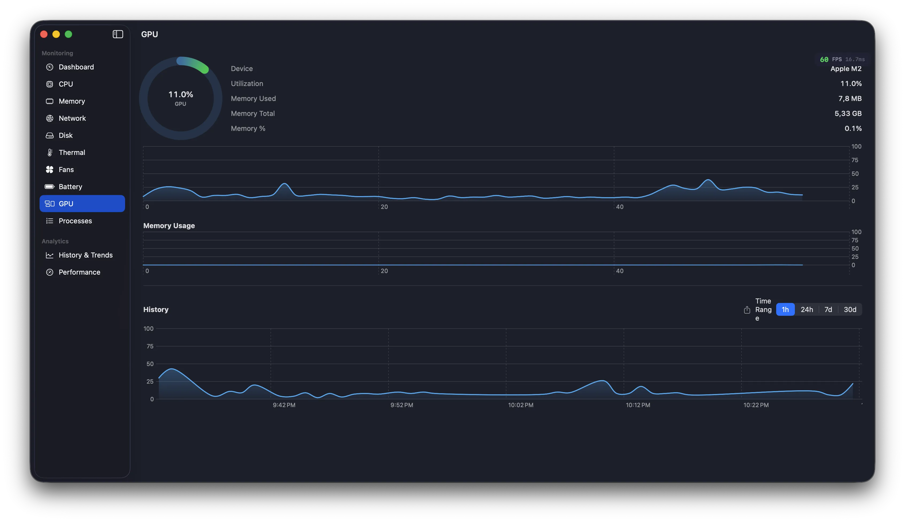Select the 30d time range option
This screenshot has height=522, width=905.
[850, 309]
